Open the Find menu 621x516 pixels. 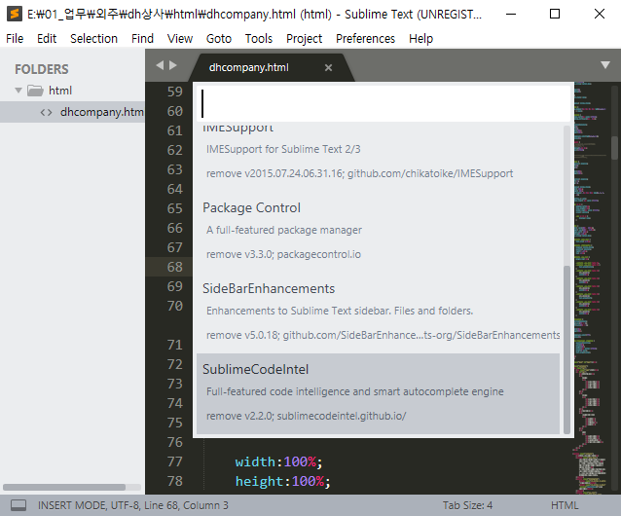coord(142,38)
